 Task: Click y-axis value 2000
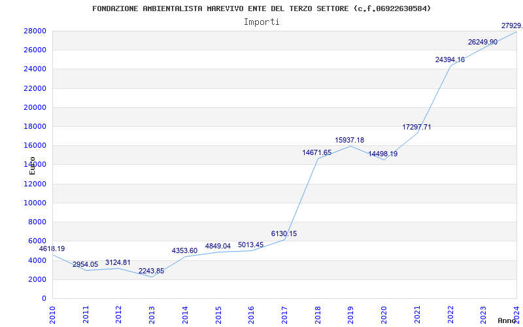tap(37, 279)
